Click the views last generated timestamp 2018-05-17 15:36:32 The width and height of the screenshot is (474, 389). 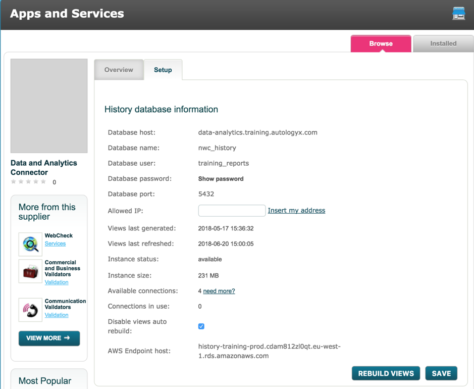pyautogui.click(x=226, y=228)
